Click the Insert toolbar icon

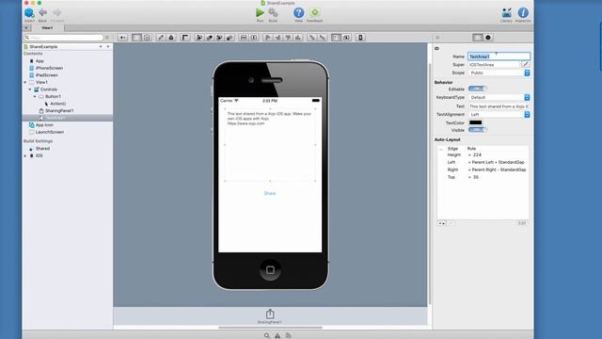click(x=29, y=13)
